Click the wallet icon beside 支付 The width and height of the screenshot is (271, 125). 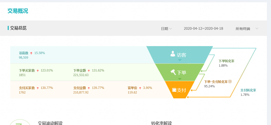174,90
